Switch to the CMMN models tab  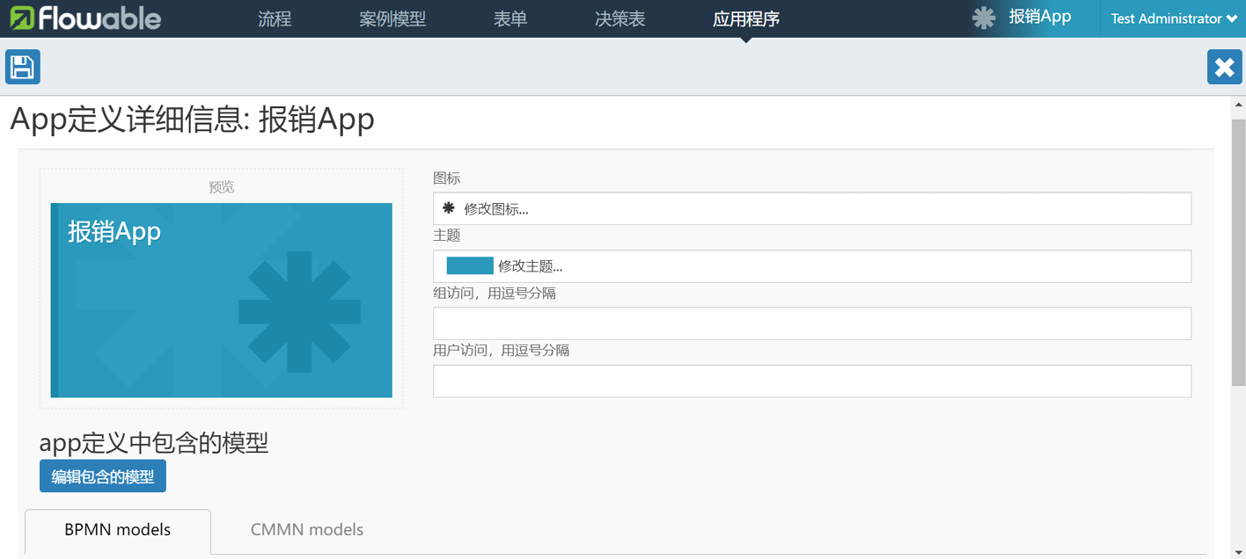point(306,529)
